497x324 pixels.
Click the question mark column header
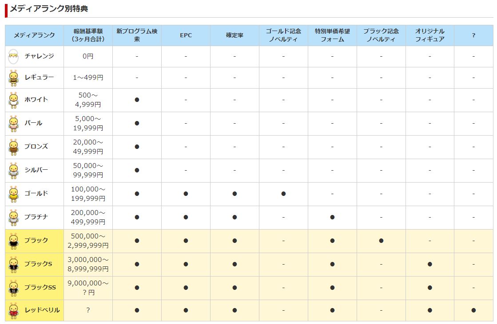[x=473, y=35]
